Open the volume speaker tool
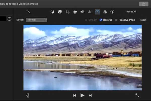This screenshot has width=151, height=101. click(82, 12)
